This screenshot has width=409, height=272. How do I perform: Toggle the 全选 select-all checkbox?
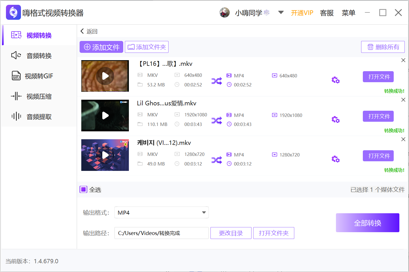click(x=83, y=189)
